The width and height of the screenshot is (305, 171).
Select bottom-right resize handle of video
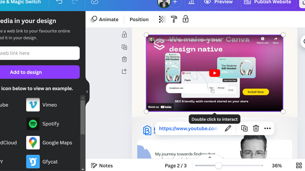(x=283, y=111)
